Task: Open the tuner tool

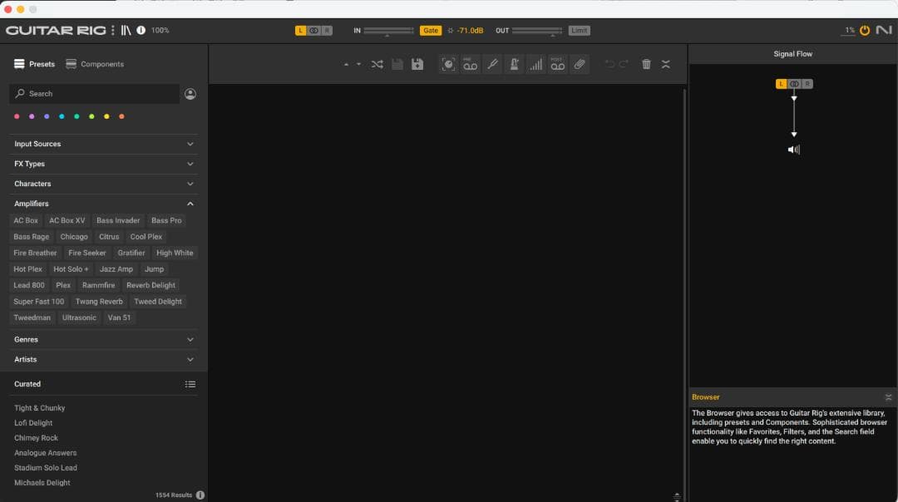Action: tap(492, 65)
